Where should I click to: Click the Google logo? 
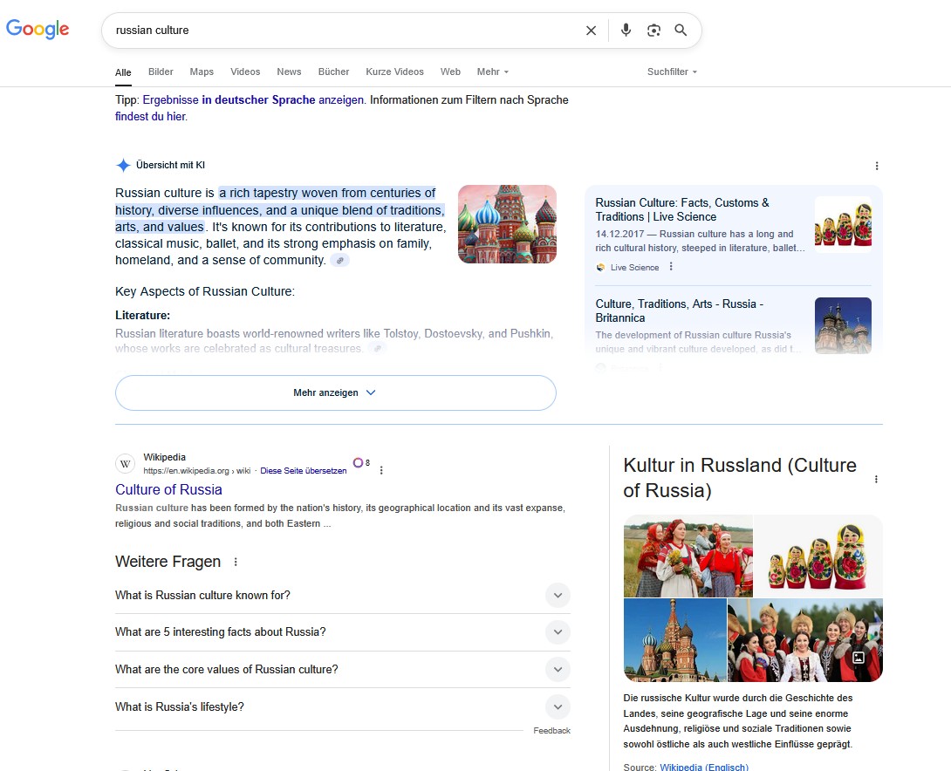(38, 29)
